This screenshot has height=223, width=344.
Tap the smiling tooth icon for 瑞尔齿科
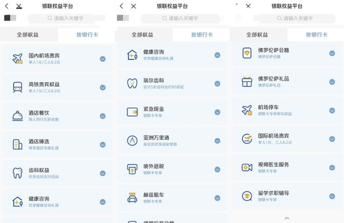tap(132, 84)
